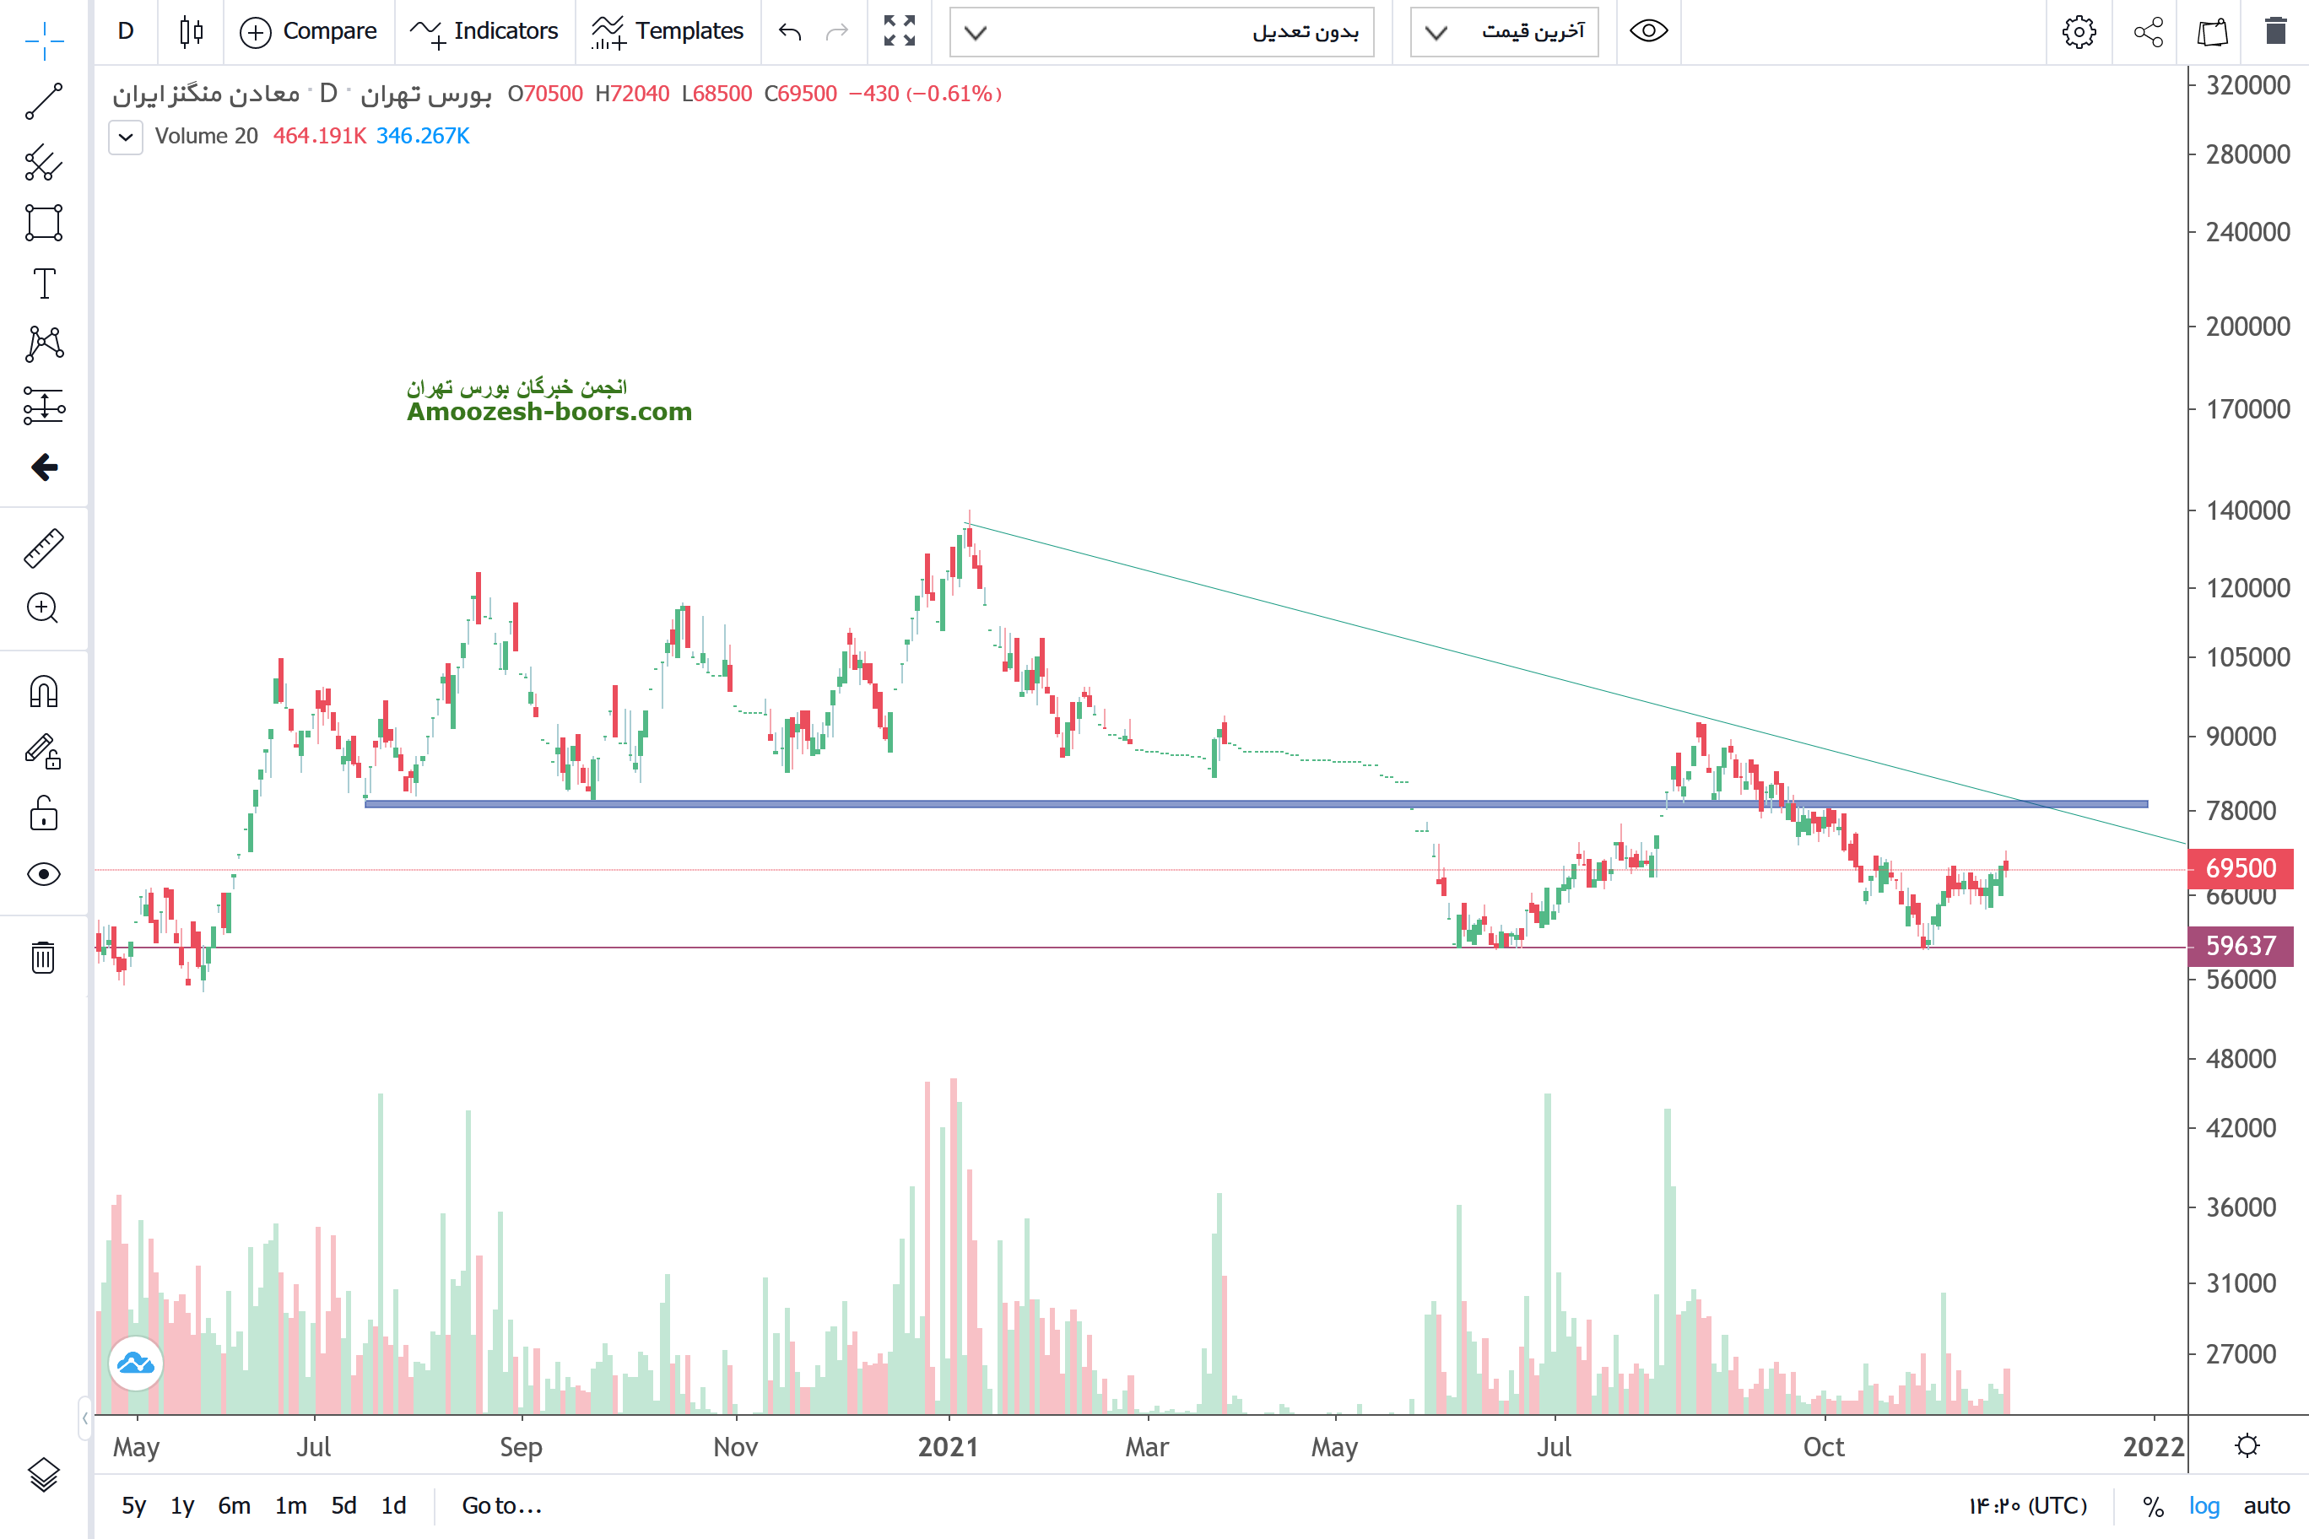2309x1539 pixels.
Task: Set time range to 6m
Action: (x=234, y=1504)
